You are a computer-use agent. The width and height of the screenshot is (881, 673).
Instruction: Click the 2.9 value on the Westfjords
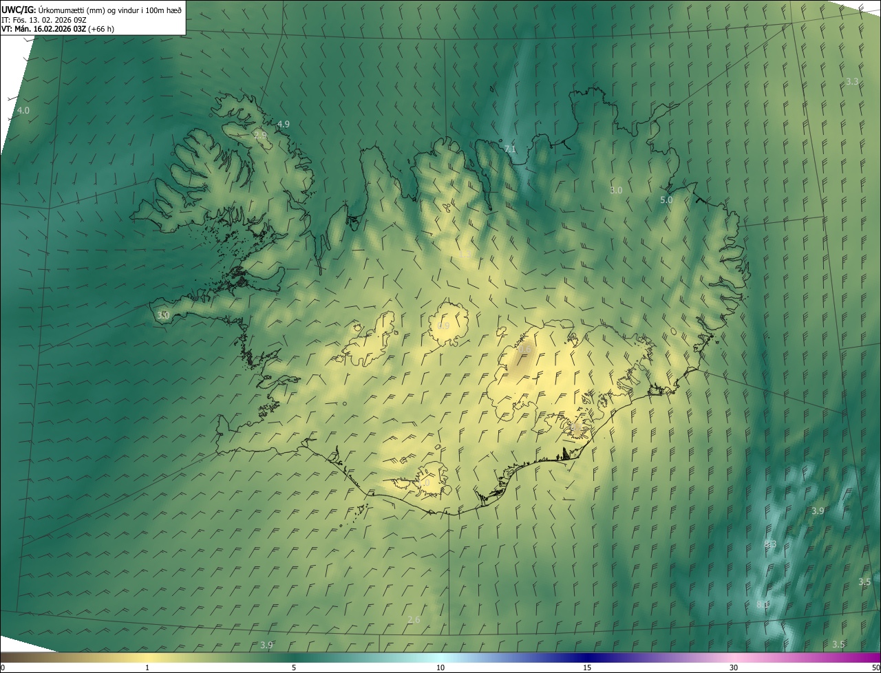point(260,135)
